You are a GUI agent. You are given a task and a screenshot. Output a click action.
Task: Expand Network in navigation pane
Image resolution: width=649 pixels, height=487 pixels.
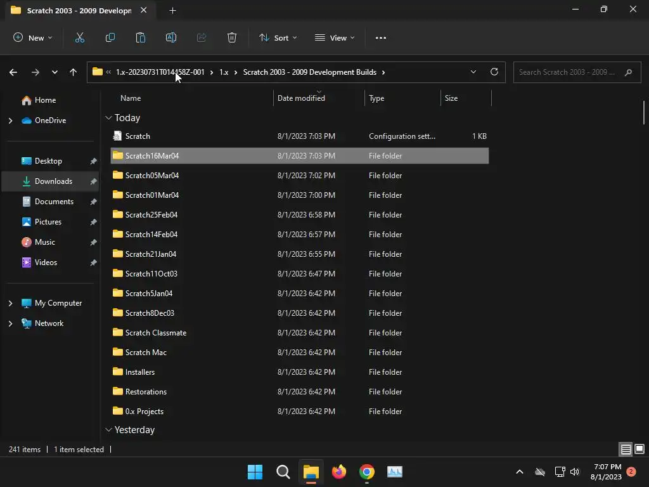[10, 323]
